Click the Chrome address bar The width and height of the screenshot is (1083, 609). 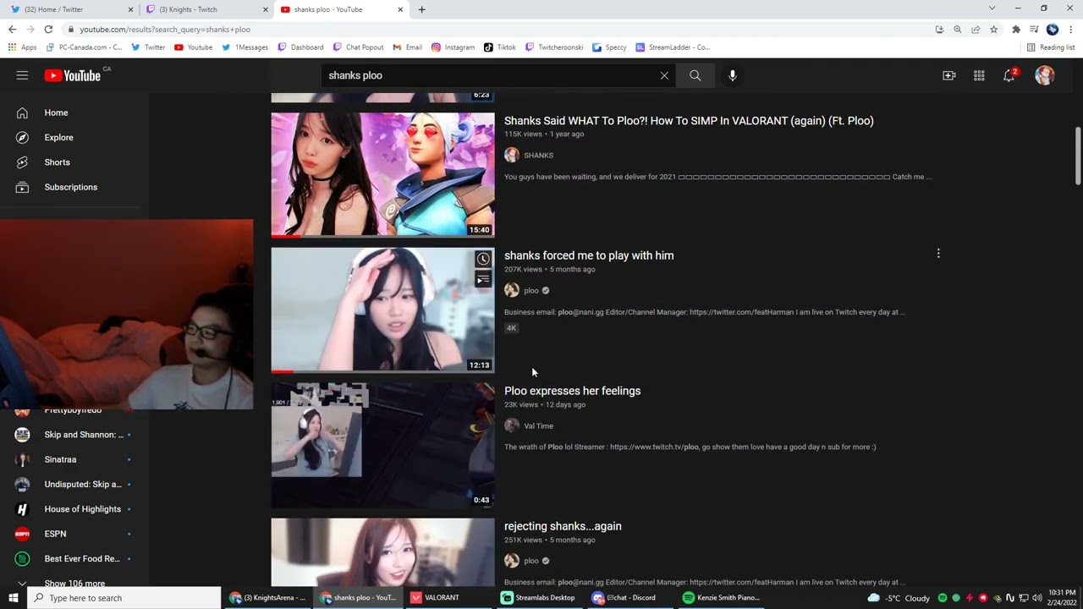[x=499, y=29]
